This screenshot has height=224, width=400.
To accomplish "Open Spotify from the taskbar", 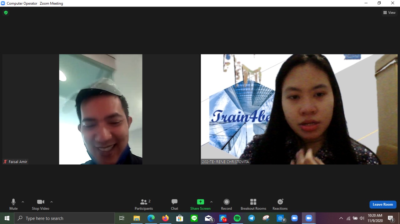I will [x=237, y=218].
